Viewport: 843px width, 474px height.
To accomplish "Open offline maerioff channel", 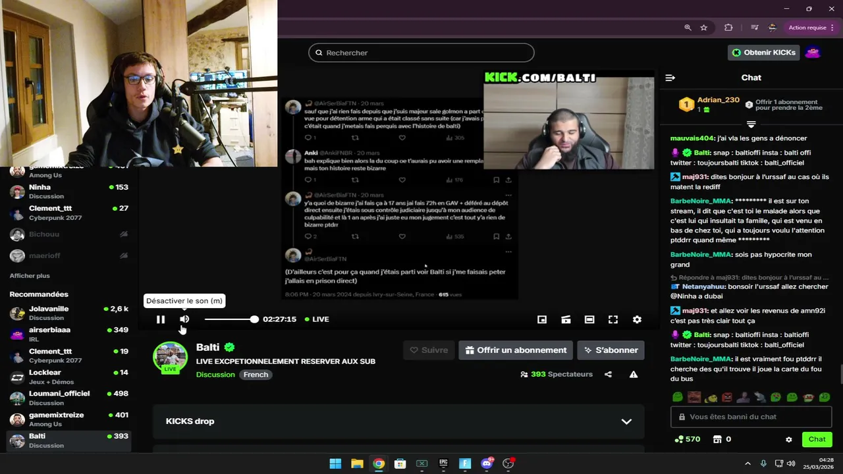I will pyautogui.click(x=69, y=255).
